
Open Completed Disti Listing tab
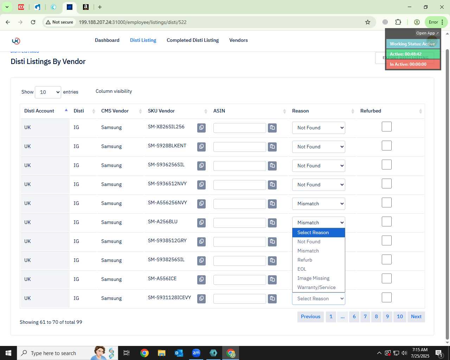click(193, 40)
